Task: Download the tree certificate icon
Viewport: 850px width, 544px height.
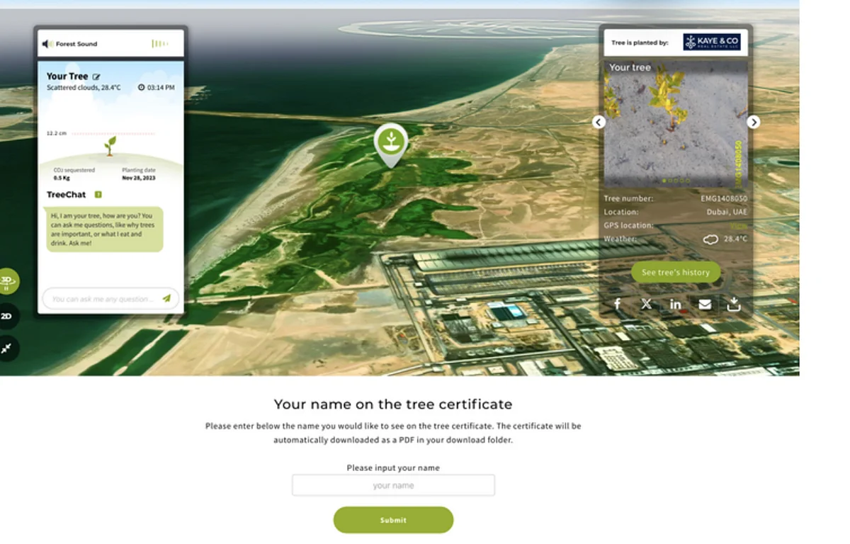Action: coord(734,304)
